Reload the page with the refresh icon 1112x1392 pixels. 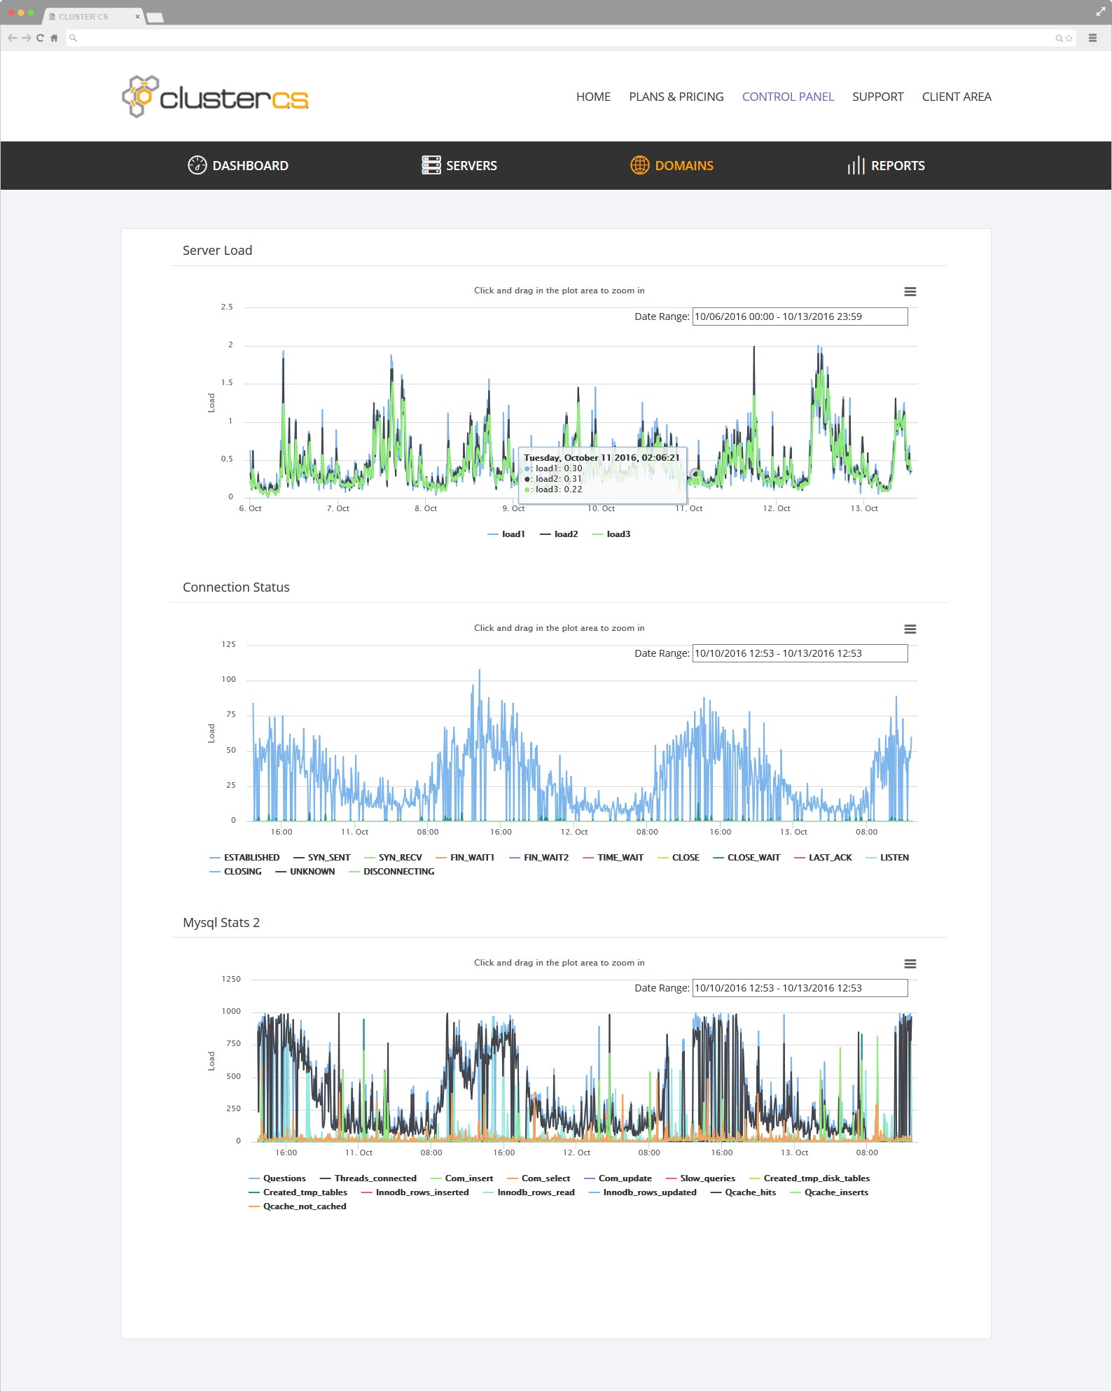click(40, 38)
